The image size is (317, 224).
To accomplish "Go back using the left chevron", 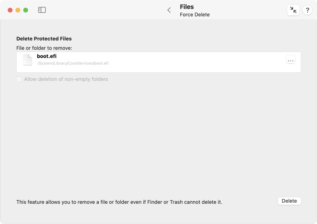I will click(169, 10).
